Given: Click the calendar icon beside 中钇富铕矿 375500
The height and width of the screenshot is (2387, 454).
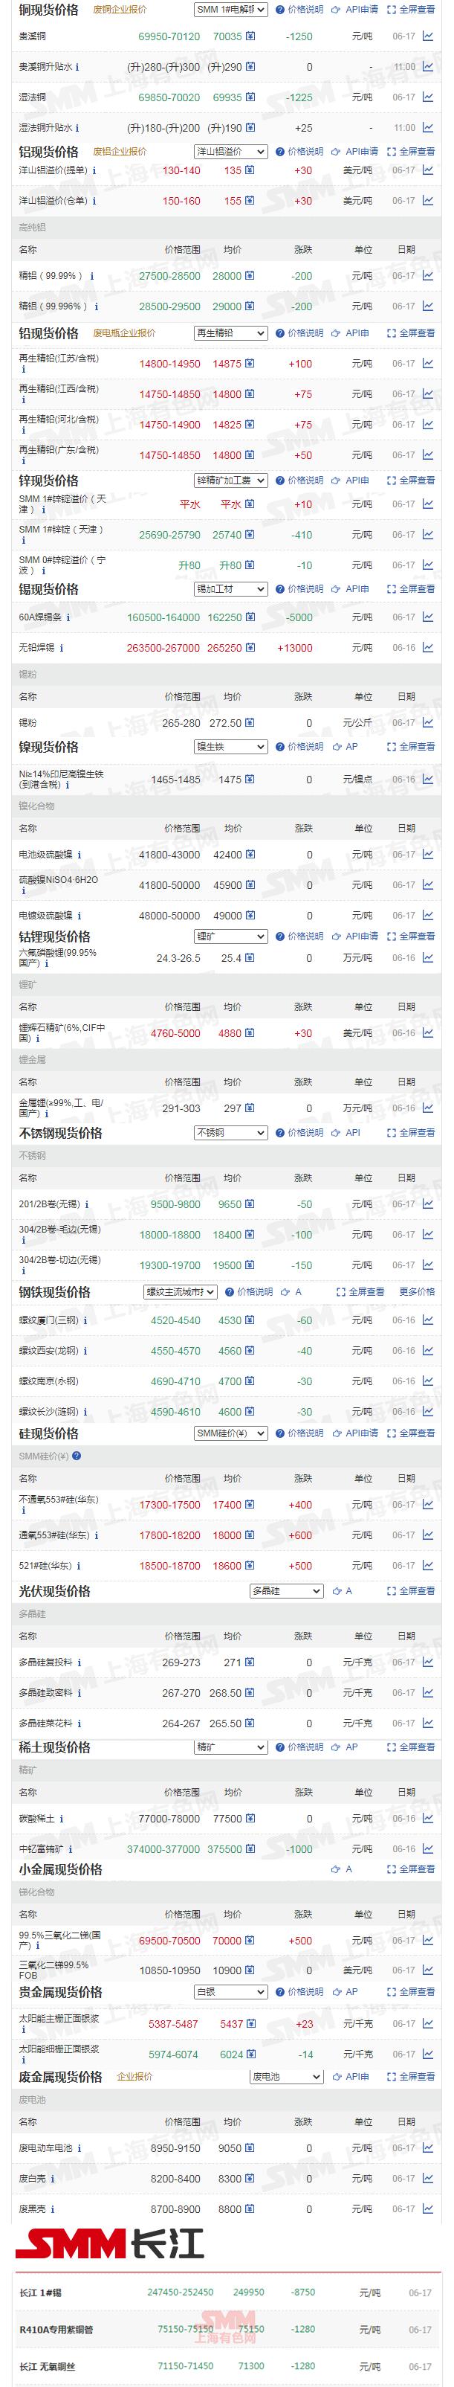Looking at the screenshot, I should tap(250, 1849).
